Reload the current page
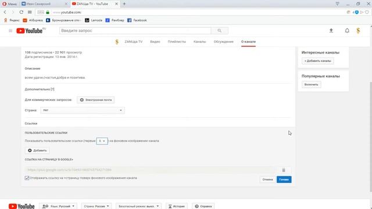The image size is (372, 209). [22, 12]
